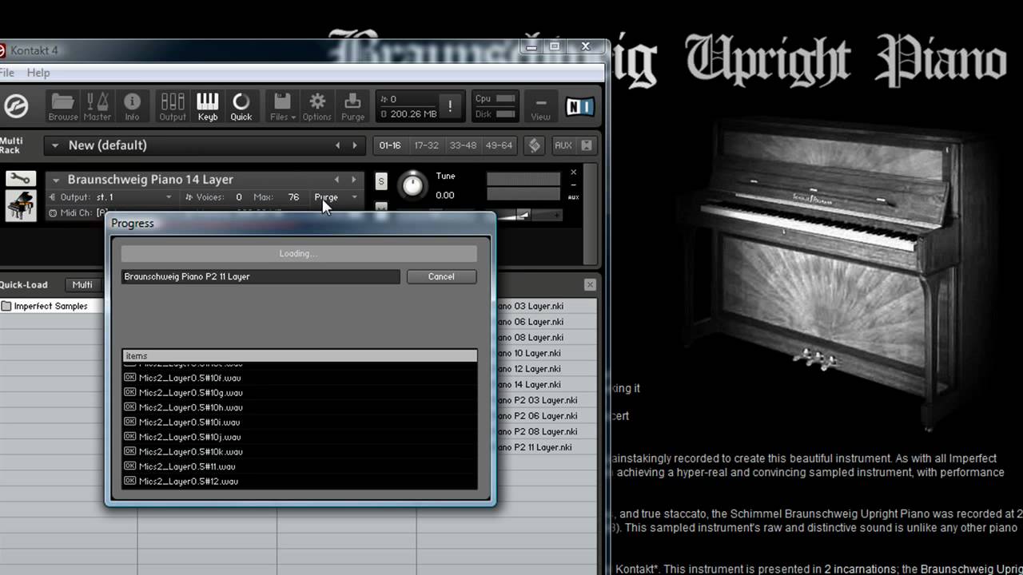The image size is (1023, 575).
Task: Select the ano 14 Layer.nki file
Action: (x=530, y=384)
